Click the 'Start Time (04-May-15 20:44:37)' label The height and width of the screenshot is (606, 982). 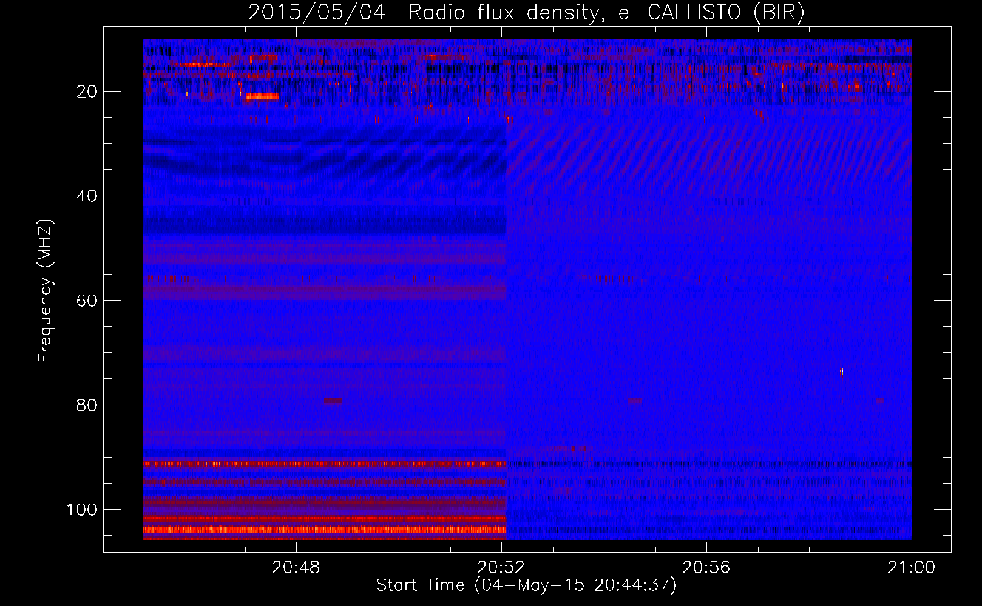tap(526, 585)
